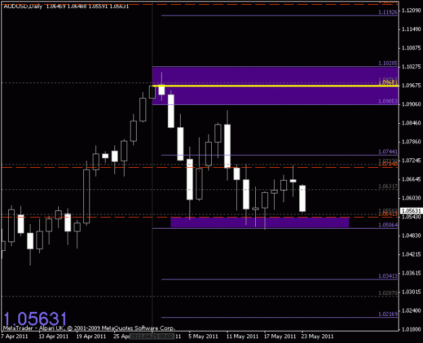The height and width of the screenshot is (343, 423).
Task: Click the 23 May 2011 date label
Action: pos(317,336)
